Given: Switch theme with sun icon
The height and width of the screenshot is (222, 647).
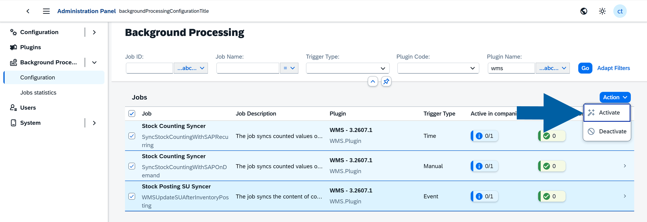Looking at the screenshot, I should (602, 11).
